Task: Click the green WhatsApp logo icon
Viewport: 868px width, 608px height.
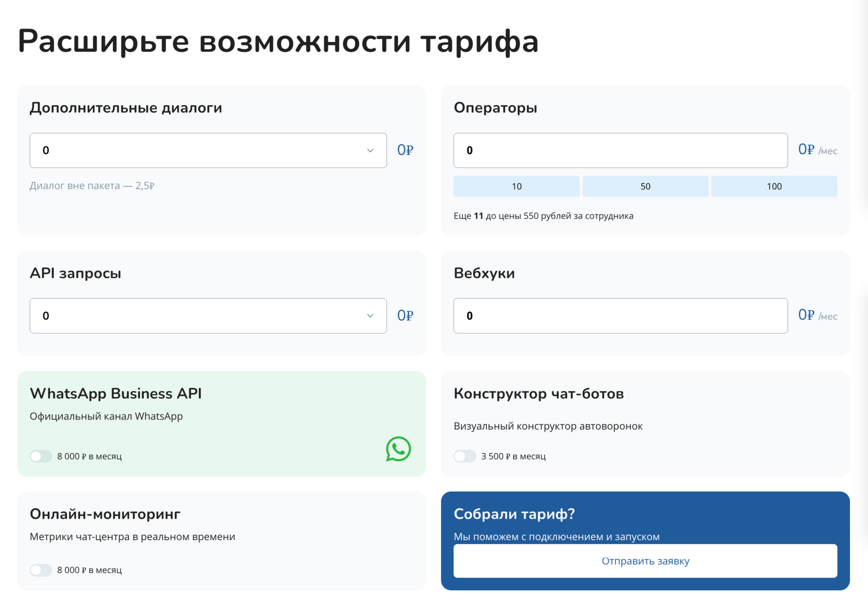Action: coord(398,449)
